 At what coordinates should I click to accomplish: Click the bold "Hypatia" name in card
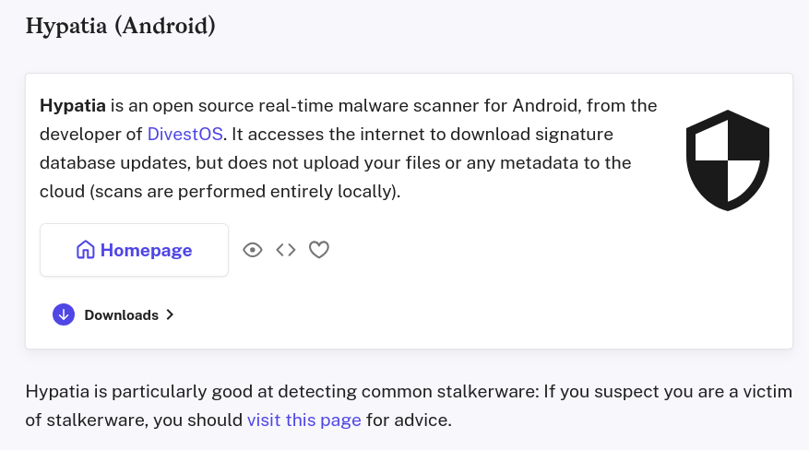[73, 104]
